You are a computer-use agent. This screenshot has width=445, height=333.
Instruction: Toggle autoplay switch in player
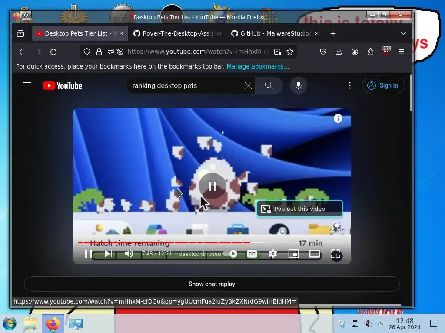230,254
